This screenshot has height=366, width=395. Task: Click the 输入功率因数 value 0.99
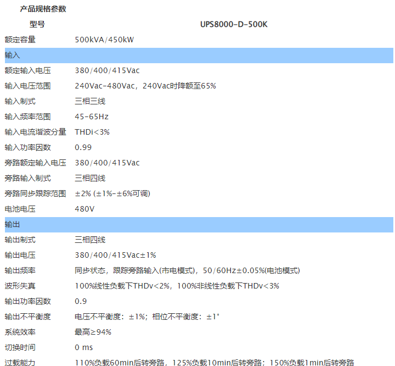click(x=83, y=147)
